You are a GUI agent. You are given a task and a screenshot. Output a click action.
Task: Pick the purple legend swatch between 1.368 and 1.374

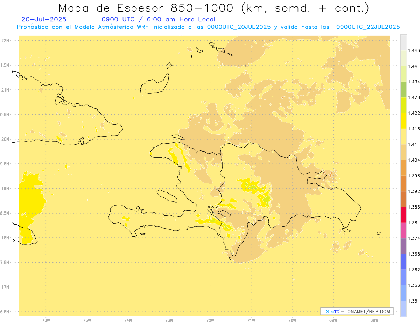click(404, 246)
